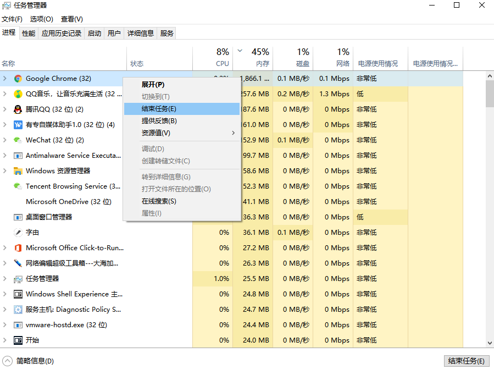Click the Google Chrome process icon
The image size is (494, 369).
click(x=18, y=79)
